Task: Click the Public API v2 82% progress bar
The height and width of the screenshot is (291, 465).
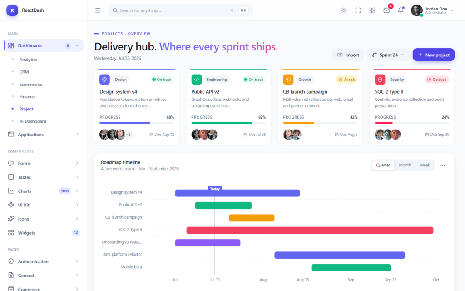Action: (228, 123)
